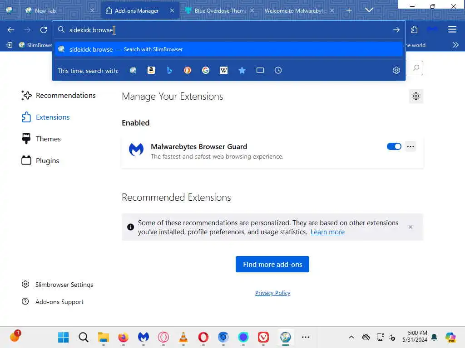Viewport: 465px width, 348px height.
Task: Search with Amazon this time
Action: [x=151, y=70]
